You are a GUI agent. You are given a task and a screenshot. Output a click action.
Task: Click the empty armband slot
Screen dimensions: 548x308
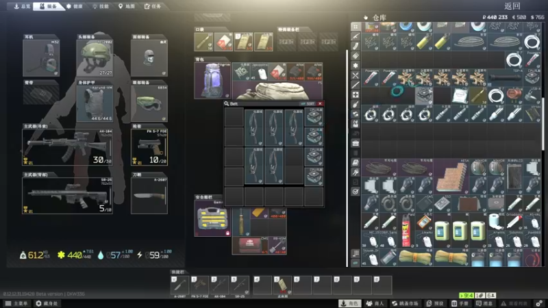[41, 94]
